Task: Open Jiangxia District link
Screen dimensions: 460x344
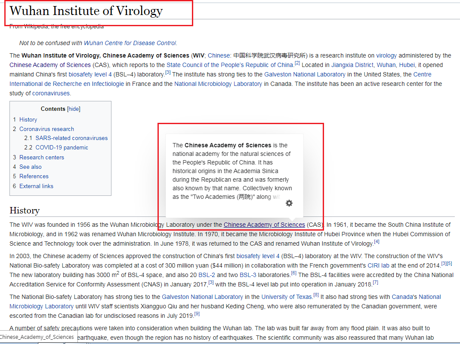Action: (x=352, y=65)
